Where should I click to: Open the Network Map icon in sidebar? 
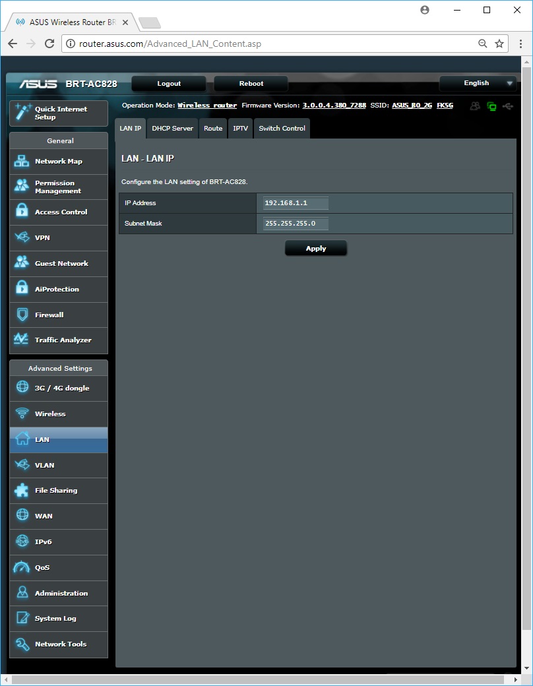(22, 162)
